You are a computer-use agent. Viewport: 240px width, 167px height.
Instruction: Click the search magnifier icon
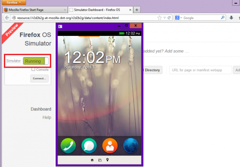click(223, 18)
